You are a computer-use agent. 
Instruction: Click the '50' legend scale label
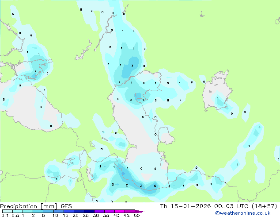coord(136,215)
